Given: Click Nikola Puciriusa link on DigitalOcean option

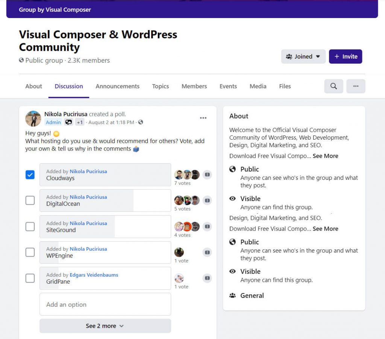Looking at the screenshot, I should click(x=88, y=197).
